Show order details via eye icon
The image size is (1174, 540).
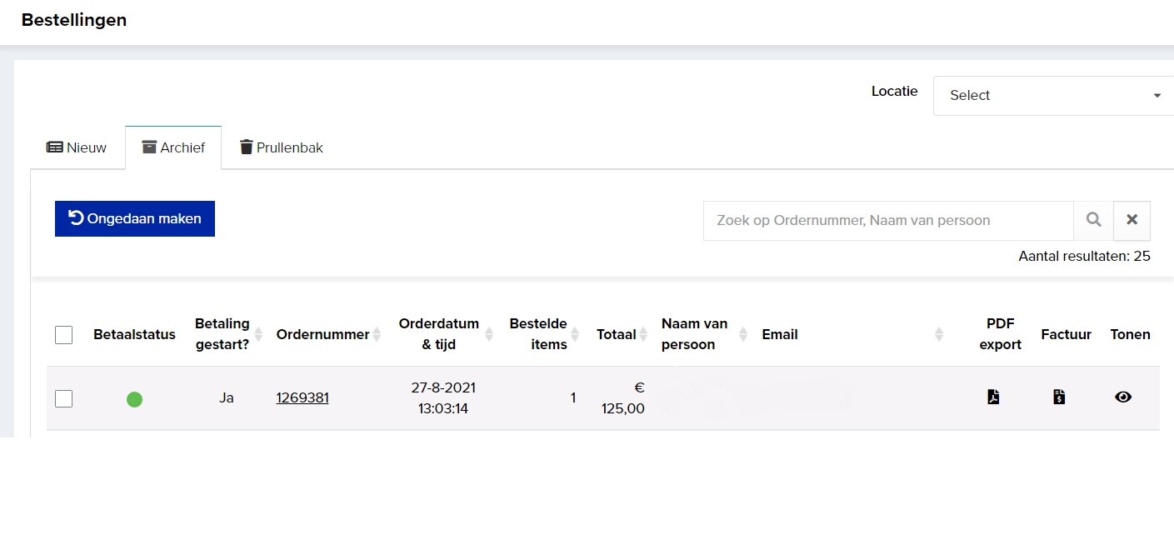[1123, 397]
